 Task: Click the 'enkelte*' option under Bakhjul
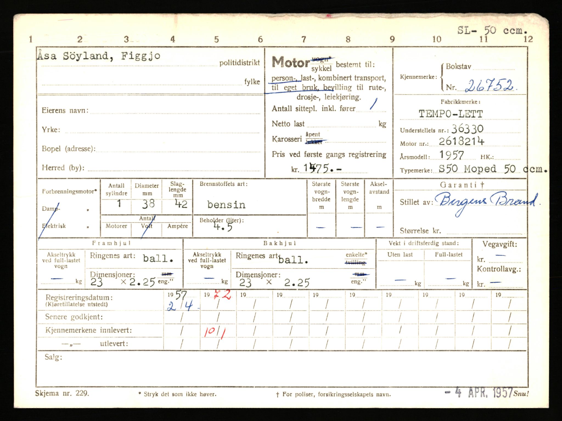pyautogui.click(x=356, y=255)
